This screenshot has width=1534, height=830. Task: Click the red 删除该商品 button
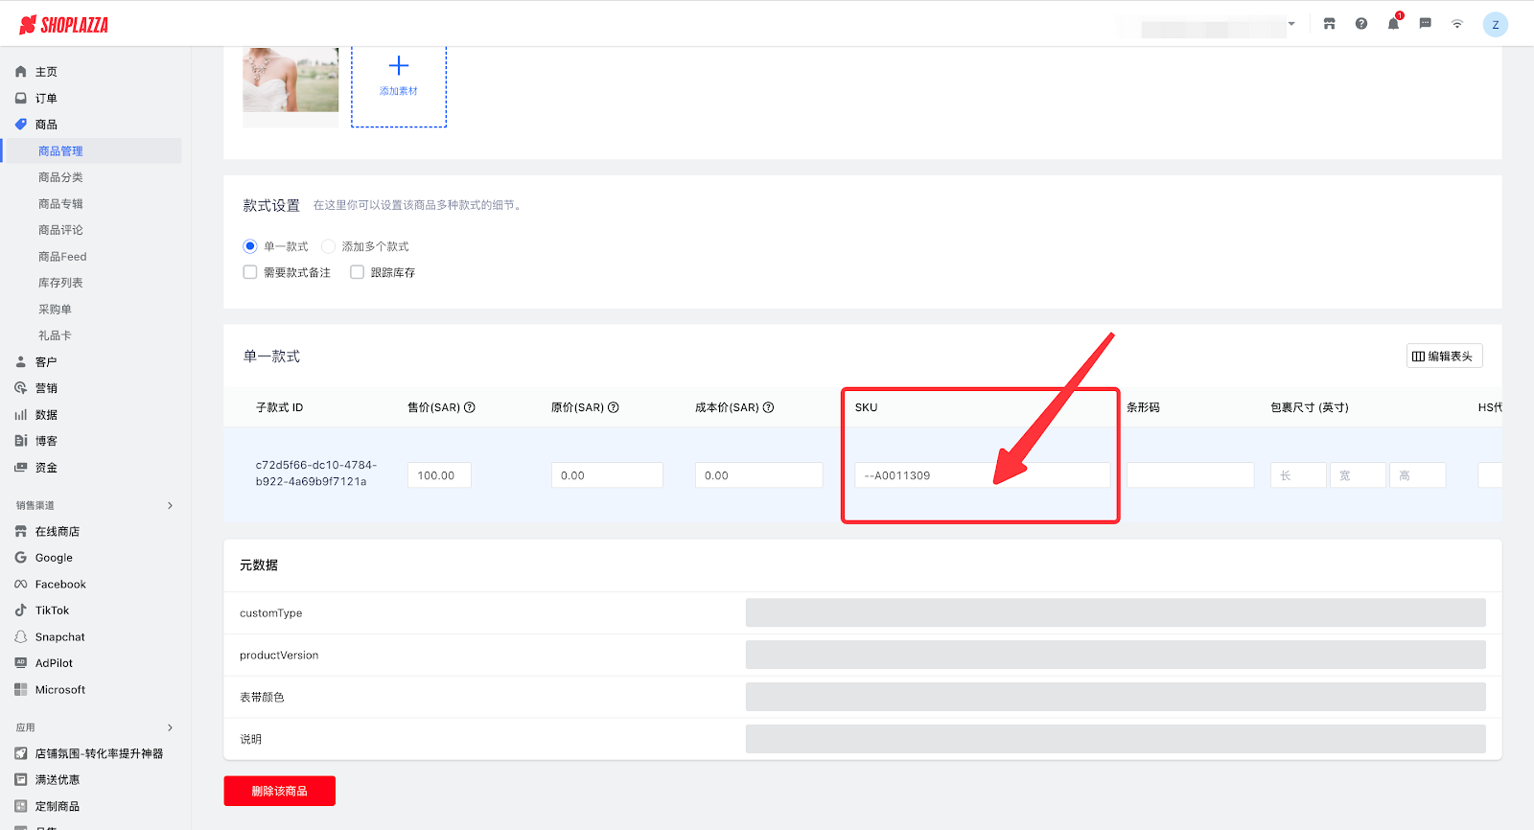(x=279, y=791)
